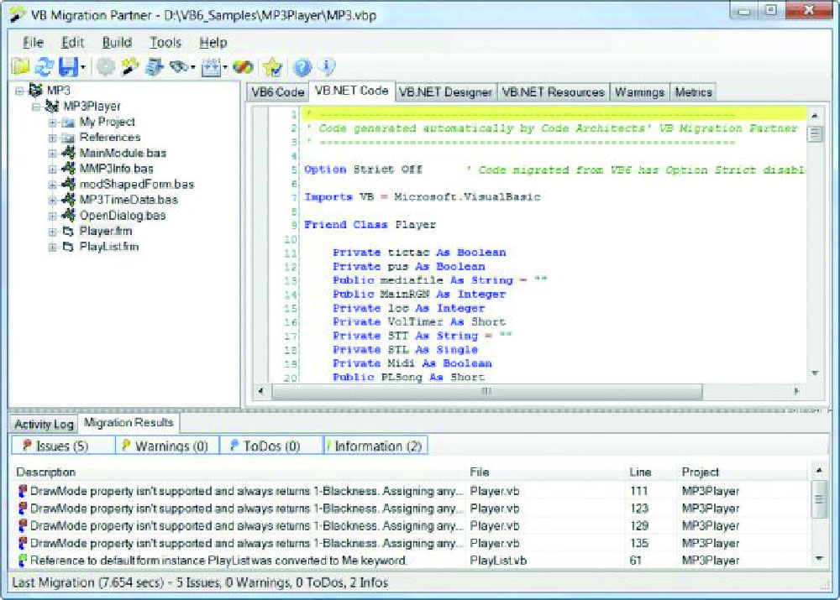Click the magic wand toolbar icon
This screenshot has width=840, height=600.
point(129,67)
